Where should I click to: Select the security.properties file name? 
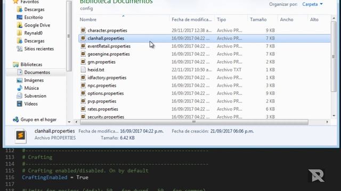point(105,117)
